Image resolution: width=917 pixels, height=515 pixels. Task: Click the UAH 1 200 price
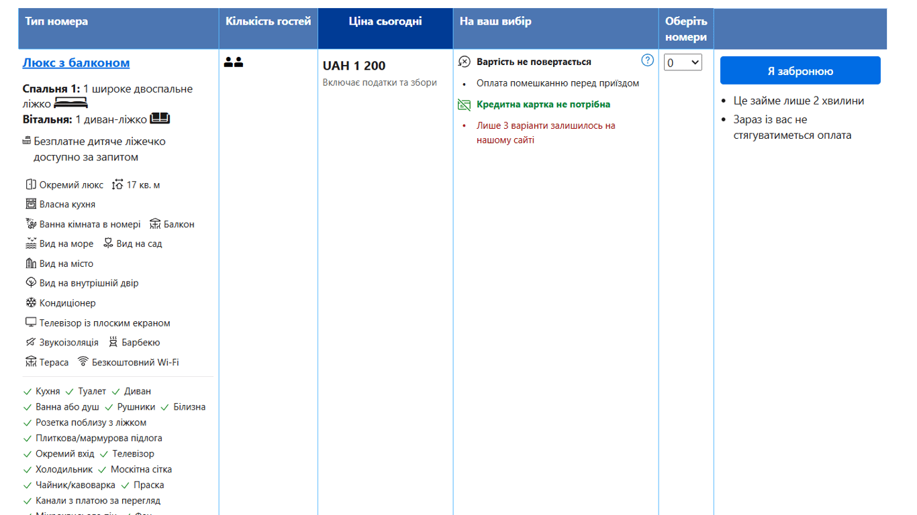tap(354, 66)
